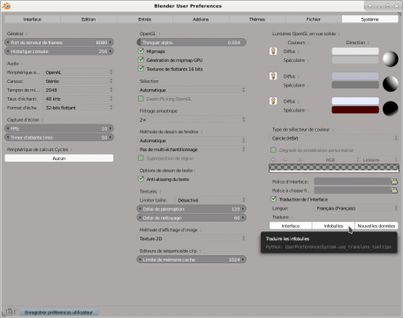The height and width of the screenshot is (318, 403).
Task: Click the Timer d'attente (ms) field
Action: point(59,138)
